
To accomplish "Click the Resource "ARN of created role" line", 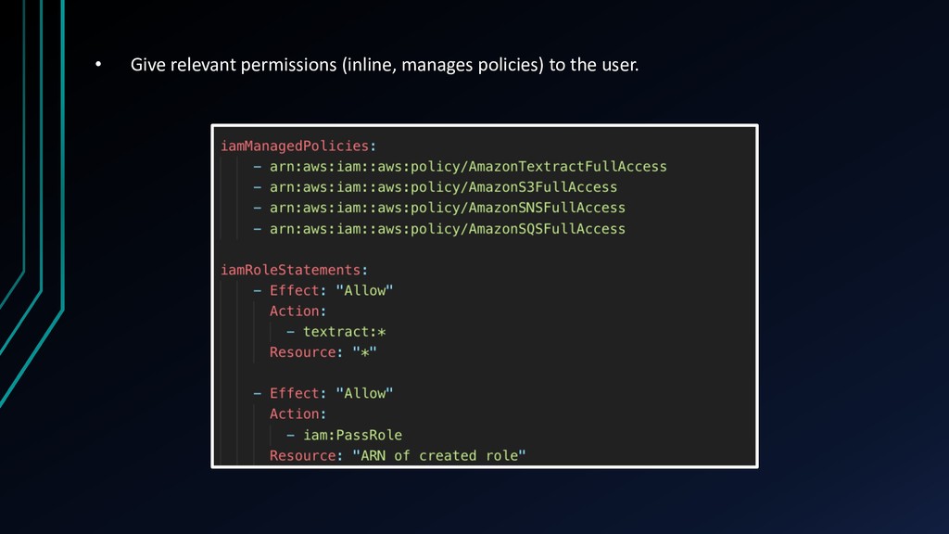I will [398, 456].
